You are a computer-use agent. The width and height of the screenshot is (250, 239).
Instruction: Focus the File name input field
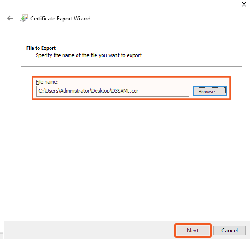coord(113,91)
